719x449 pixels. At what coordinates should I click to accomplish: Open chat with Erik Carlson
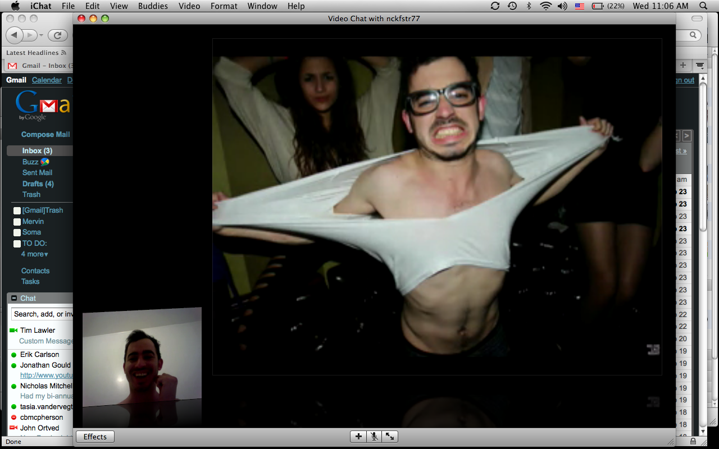point(39,355)
